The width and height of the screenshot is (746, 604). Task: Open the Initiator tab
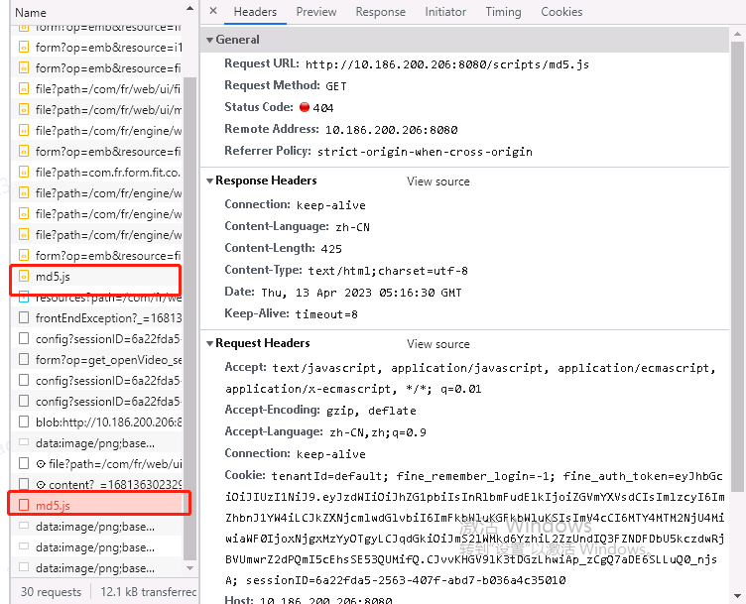point(445,12)
